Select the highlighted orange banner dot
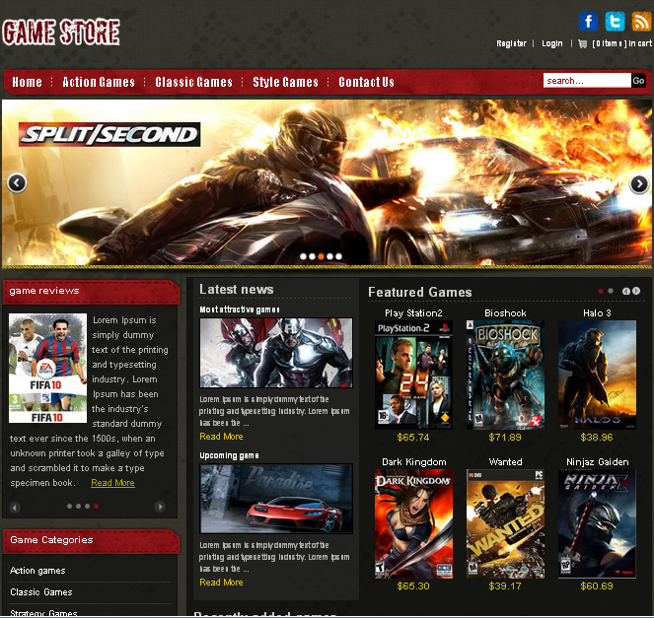 (321, 256)
